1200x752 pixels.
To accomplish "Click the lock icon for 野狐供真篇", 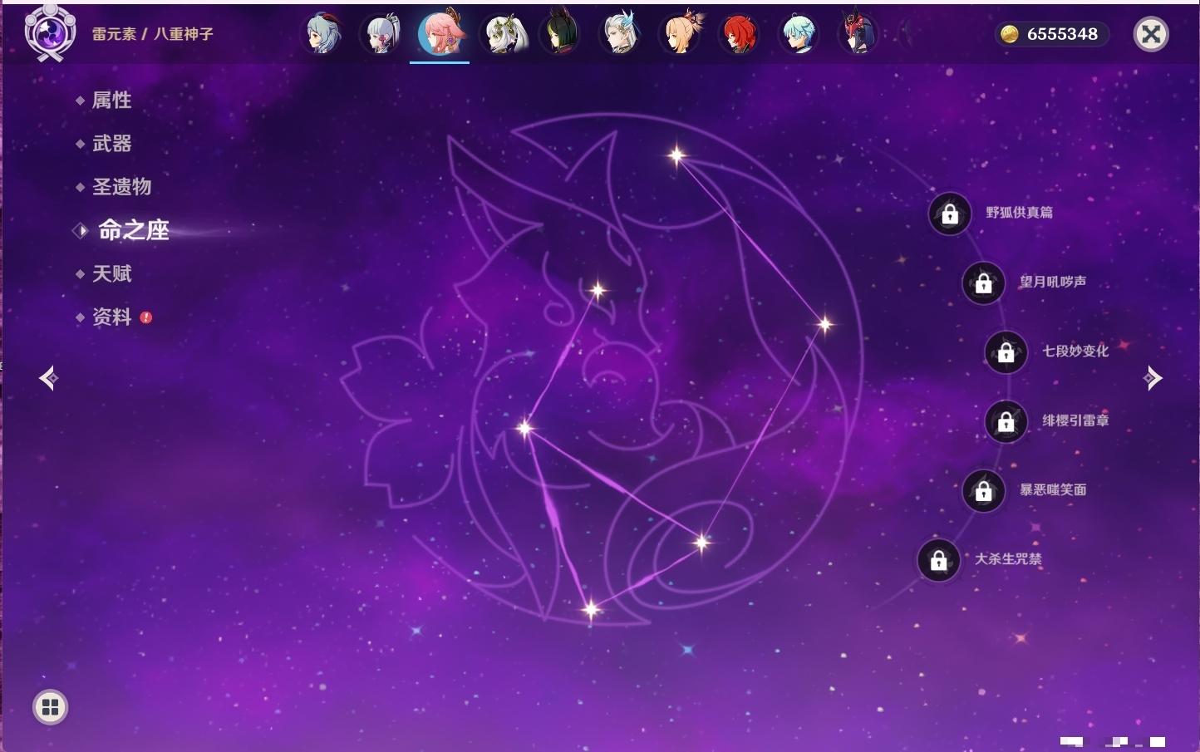I will point(950,214).
